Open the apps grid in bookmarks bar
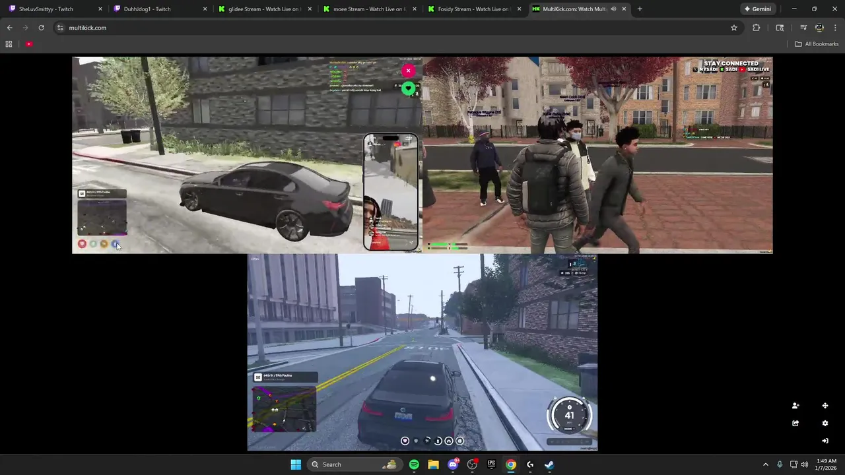 coord(9,44)
